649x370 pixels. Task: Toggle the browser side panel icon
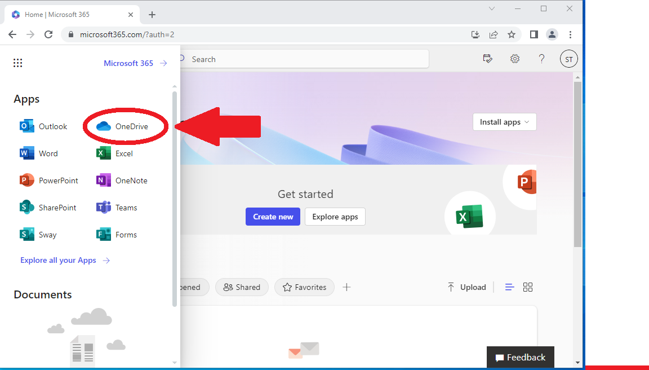click(x=534, y=34)
